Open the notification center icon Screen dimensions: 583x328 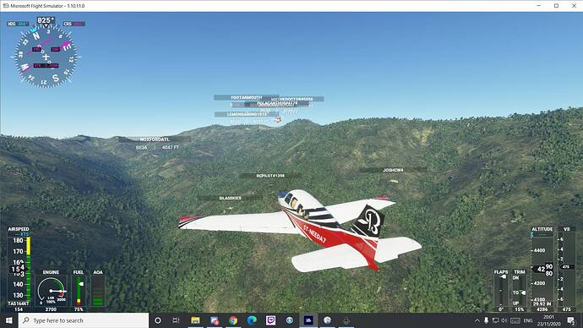pyautogui.click(x=571, y=320)
